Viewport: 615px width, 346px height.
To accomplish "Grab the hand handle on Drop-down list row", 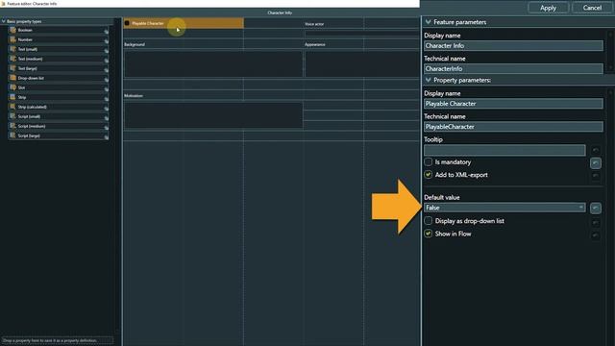I will pyautogui.click(x=107, y=79).
